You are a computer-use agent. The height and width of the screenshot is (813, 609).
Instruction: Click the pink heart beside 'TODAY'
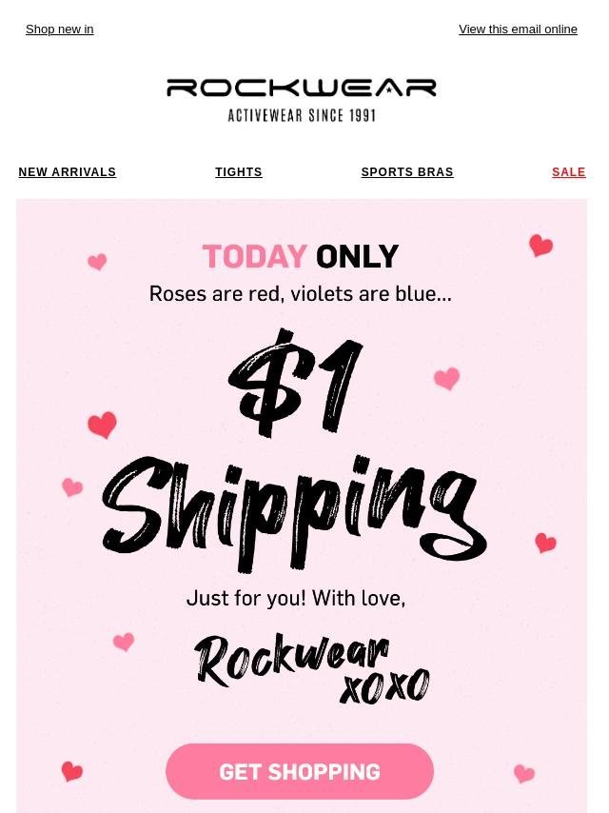pos(97,262)
